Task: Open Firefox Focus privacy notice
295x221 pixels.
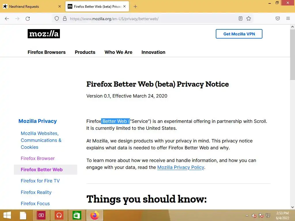Action: point(35,203)
